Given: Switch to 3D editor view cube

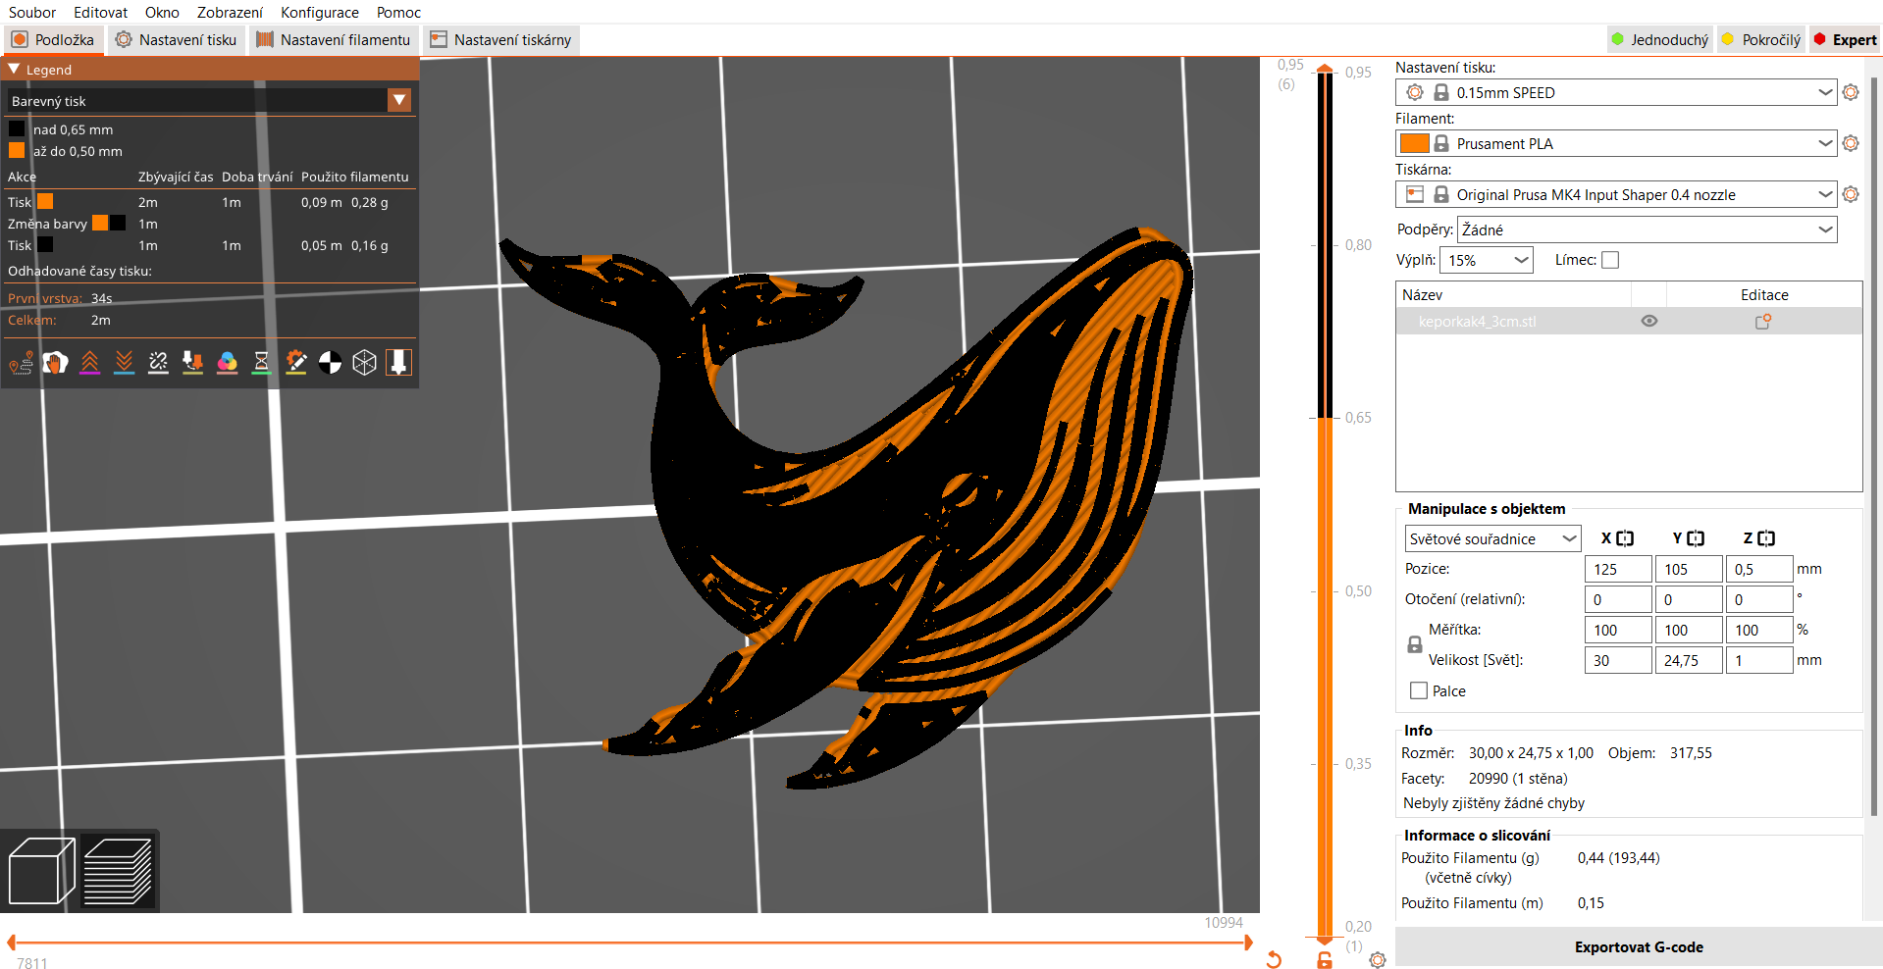Looking at the screenshot, I should 41,871.
